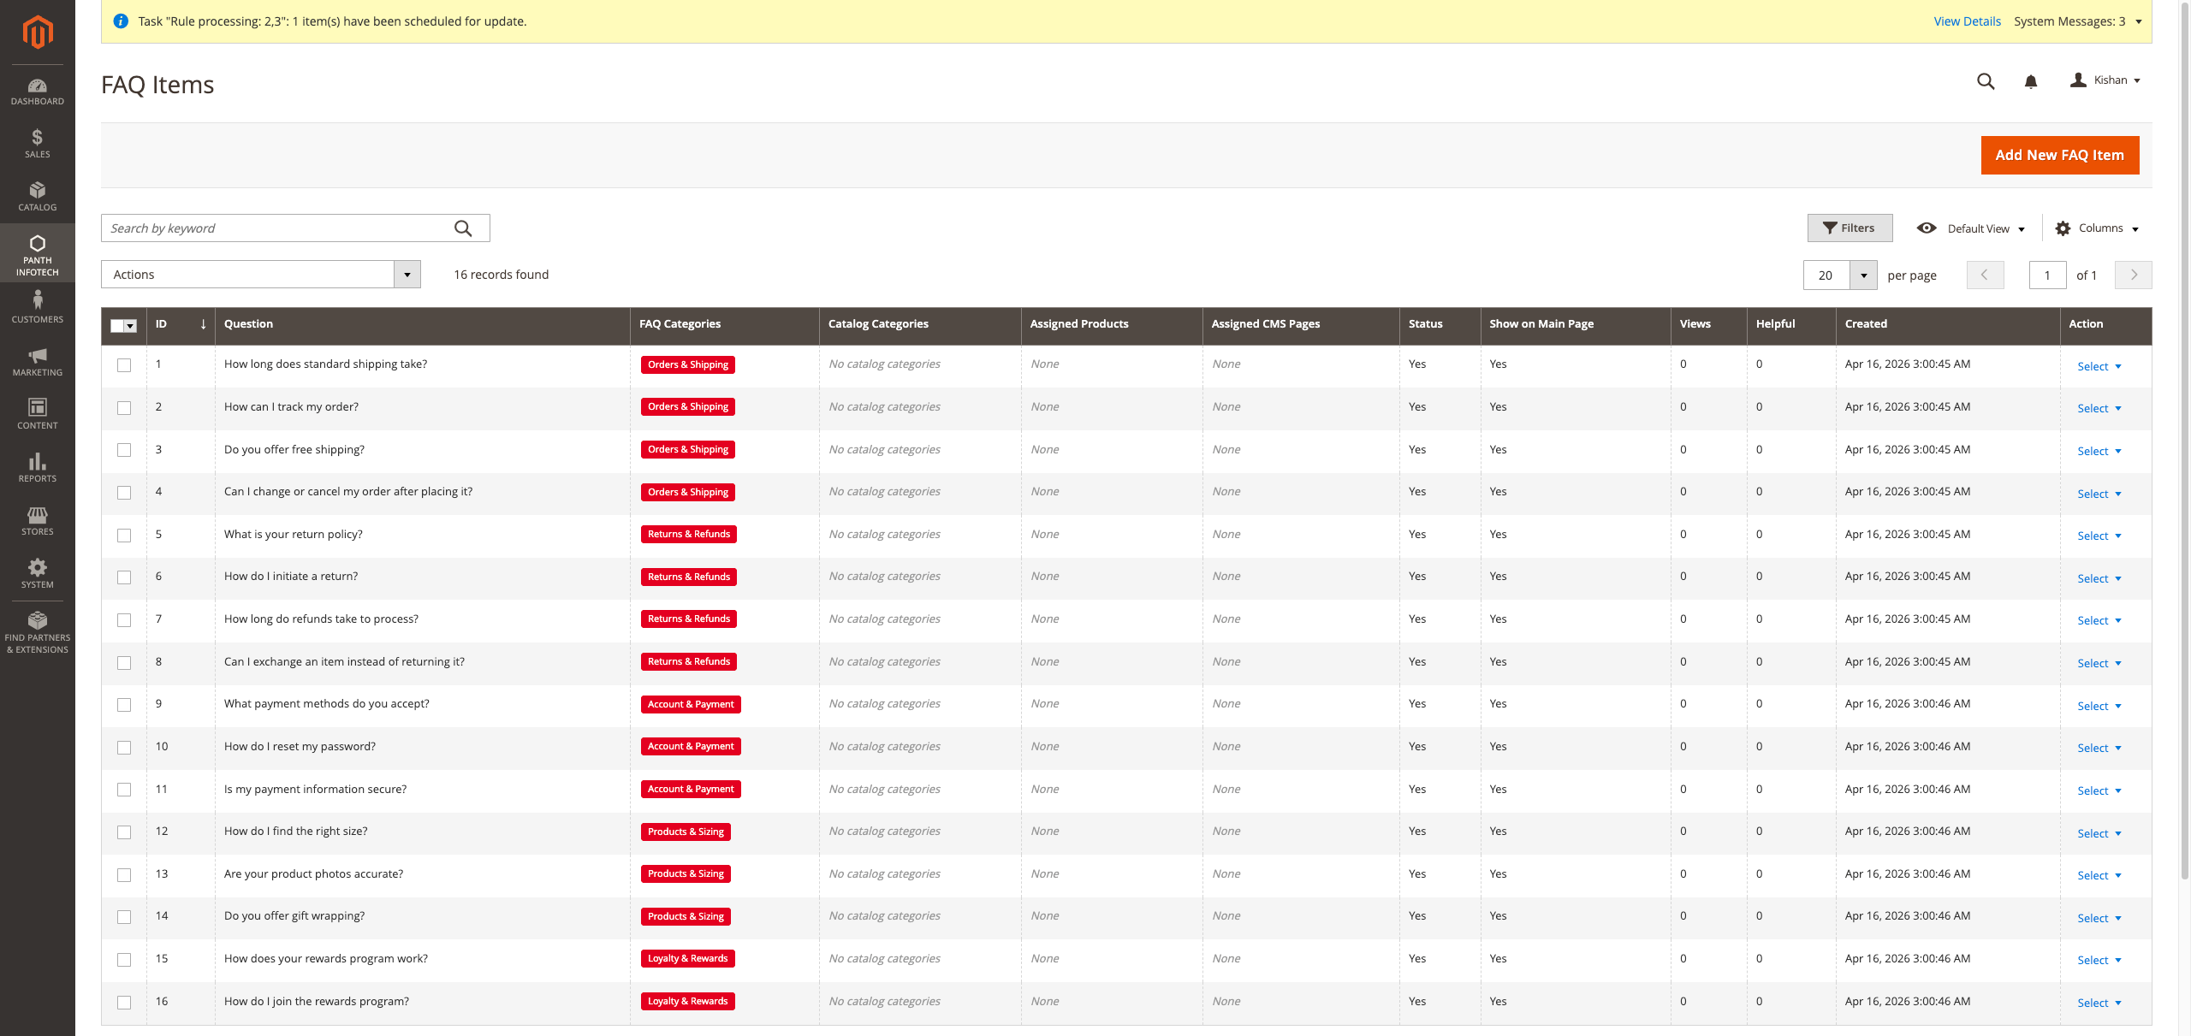Viewport: 2191px width, 1036px height.
Task: Open View Details in the notification banner
Action: click(1967, 21)
